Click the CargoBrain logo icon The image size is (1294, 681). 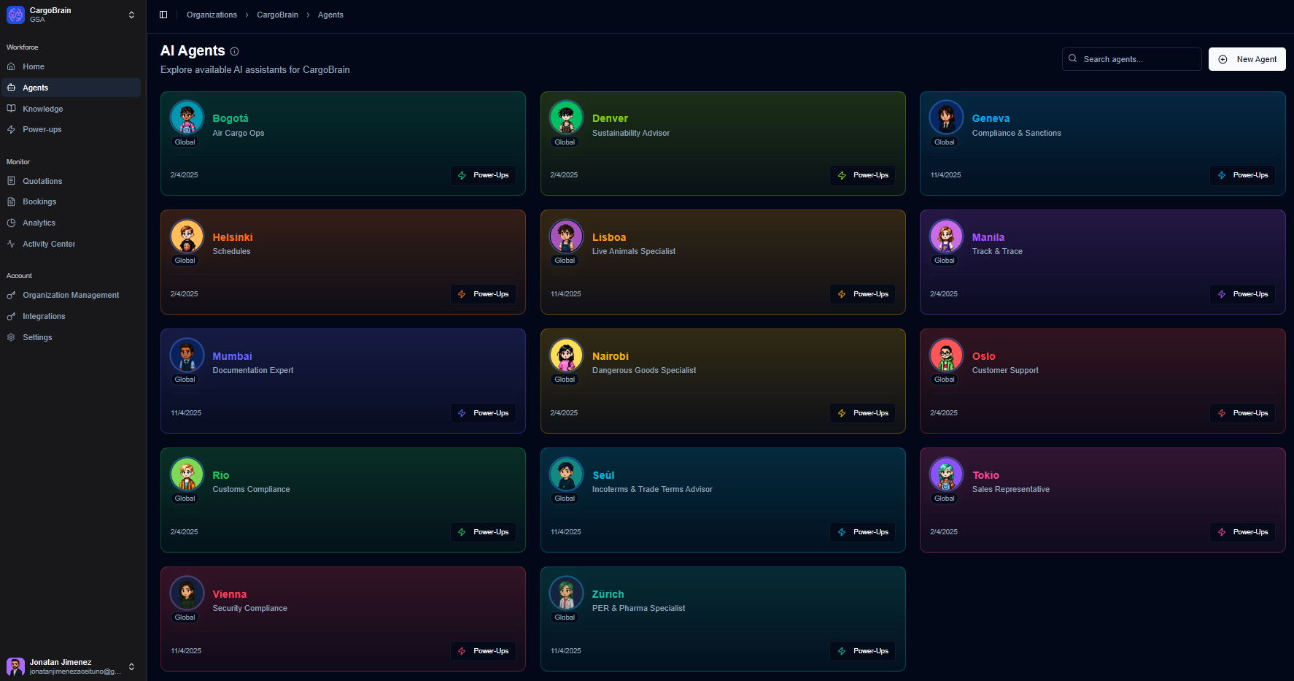pyautogui.click(x=15, y=15)
